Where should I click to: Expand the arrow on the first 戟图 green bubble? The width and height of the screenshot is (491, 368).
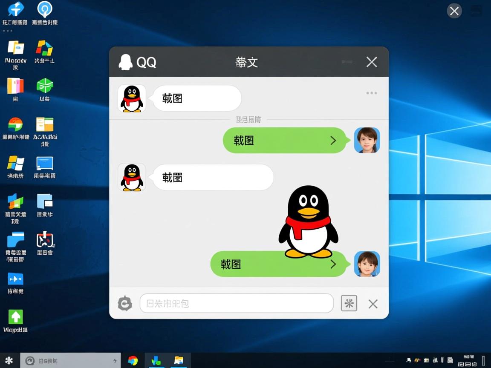[334, 140]
